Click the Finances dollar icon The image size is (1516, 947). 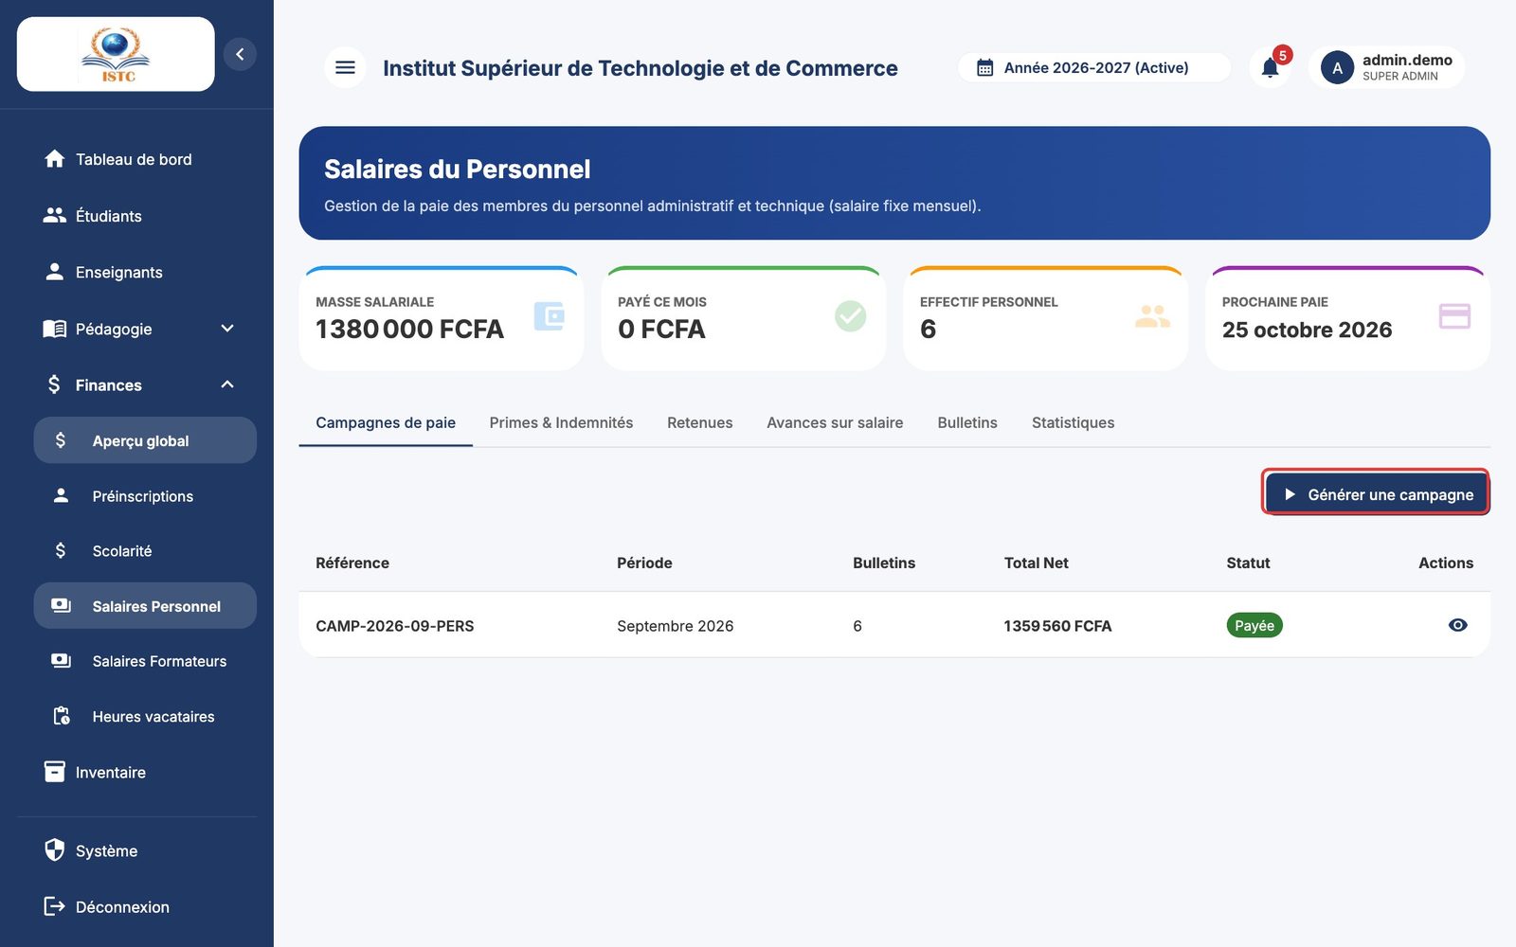(x=54, y=384)
